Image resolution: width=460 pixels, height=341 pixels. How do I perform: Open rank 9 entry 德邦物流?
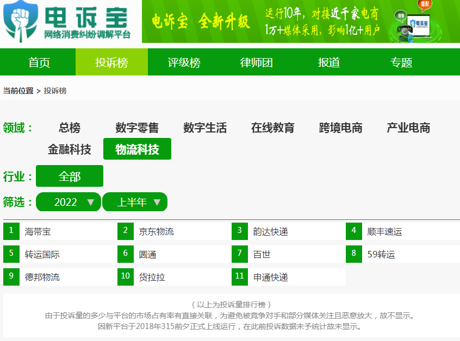pos(42,277)
